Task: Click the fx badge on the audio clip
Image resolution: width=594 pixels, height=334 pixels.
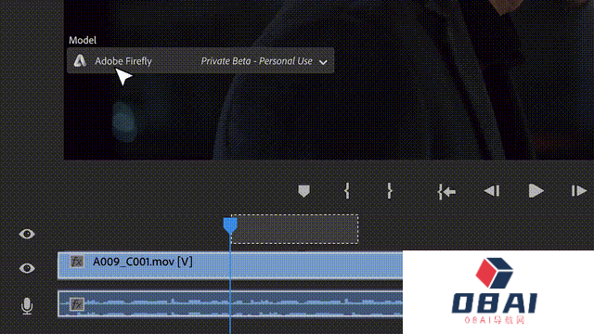Action: click(76, 304)
